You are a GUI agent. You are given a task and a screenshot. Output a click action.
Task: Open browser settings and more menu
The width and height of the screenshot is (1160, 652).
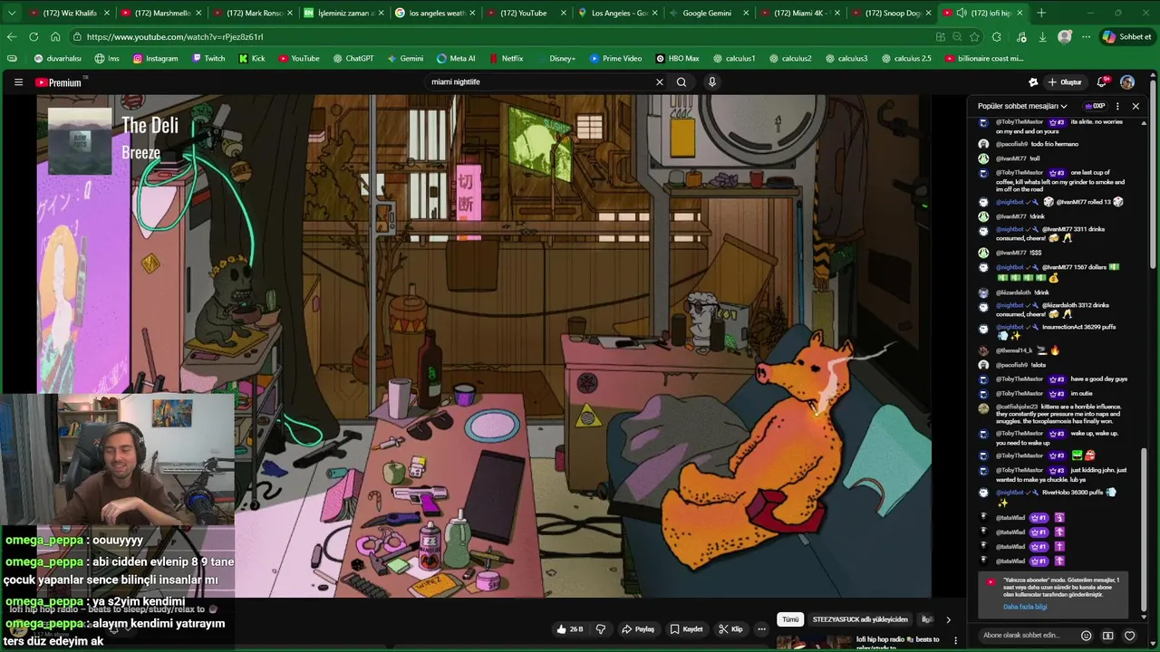pyautogui.click(x=1087, y=37)
